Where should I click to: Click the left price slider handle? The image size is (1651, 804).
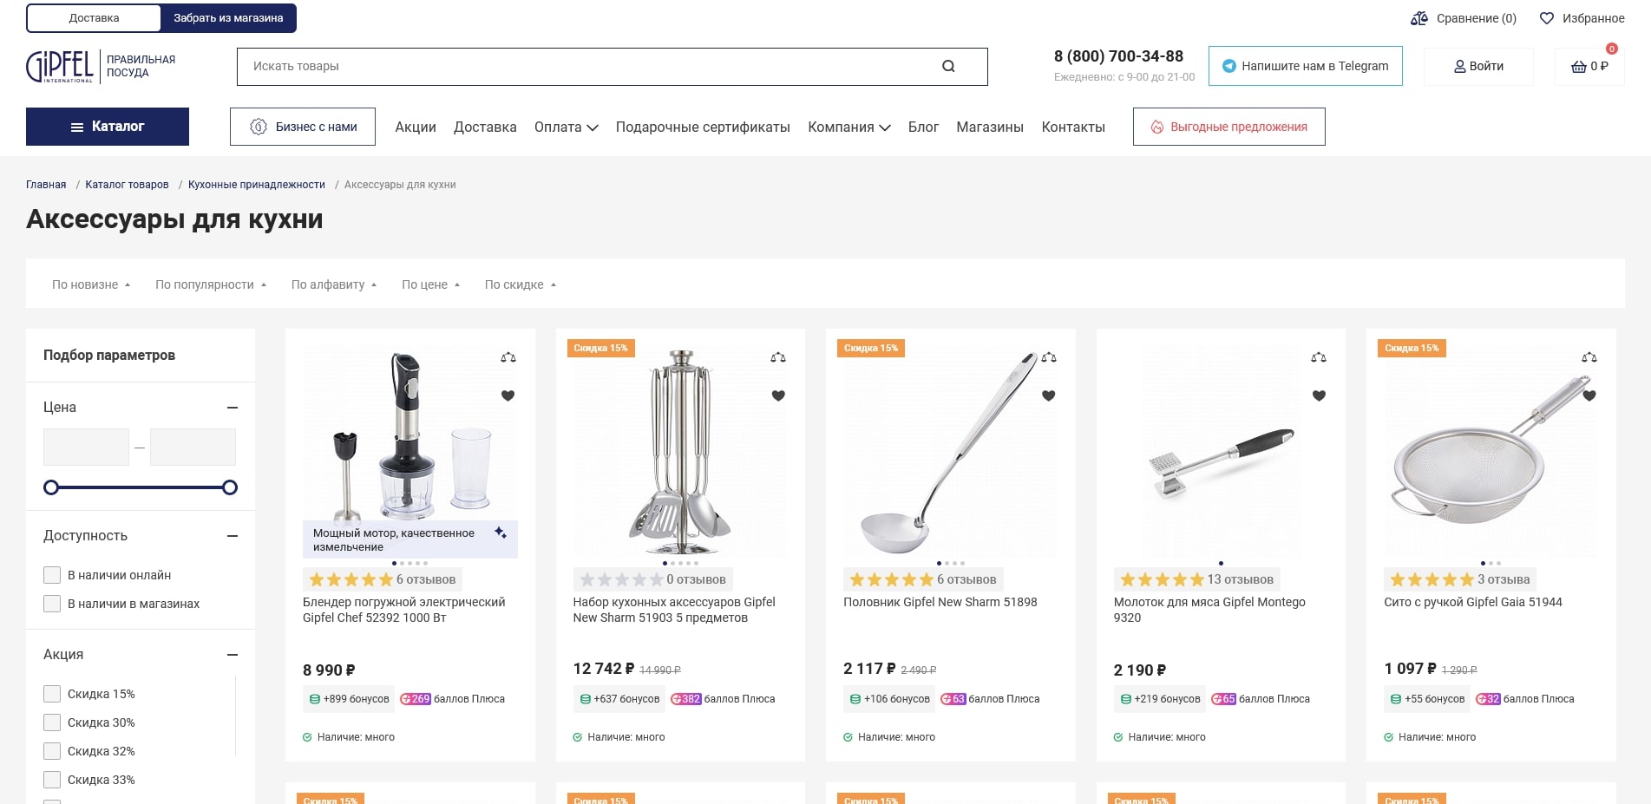click(x=51, y=487)
